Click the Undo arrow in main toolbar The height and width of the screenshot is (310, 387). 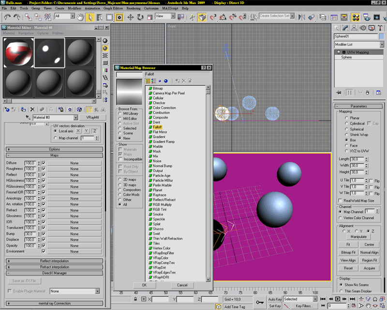(x=7, y=17)
